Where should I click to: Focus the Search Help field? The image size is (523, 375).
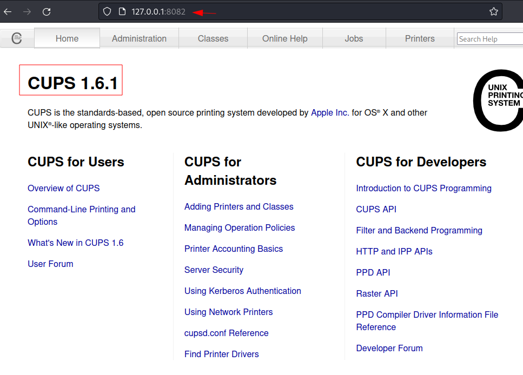pyautogui.click(x=490, y=39)
